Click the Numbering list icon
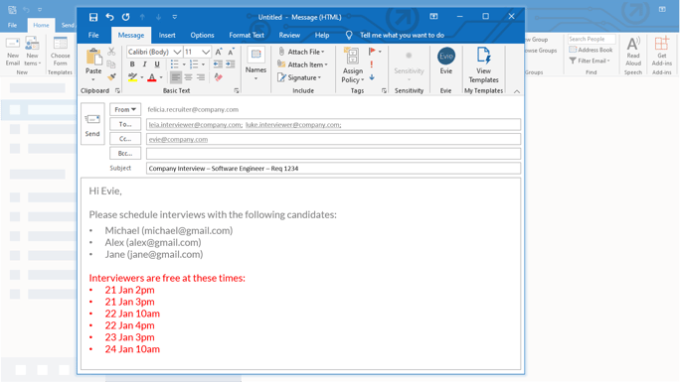 (x=194, y=64)
